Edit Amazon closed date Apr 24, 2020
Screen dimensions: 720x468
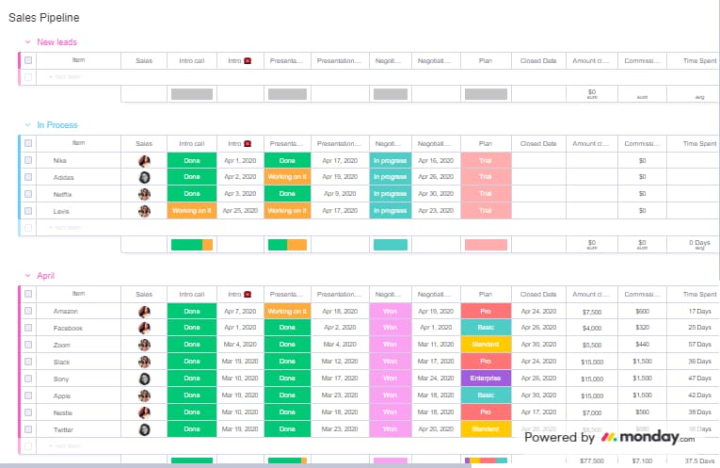(x=538, y=312)
